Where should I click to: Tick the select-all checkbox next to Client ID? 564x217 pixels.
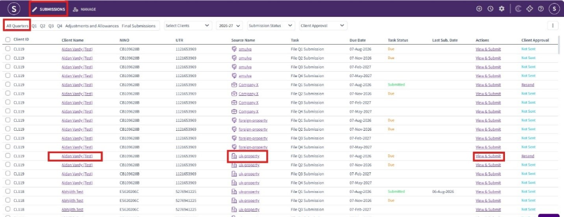[8, 40]
